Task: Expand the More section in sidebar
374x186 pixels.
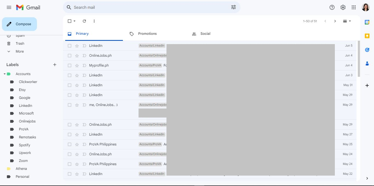Action: coord(20,51)
